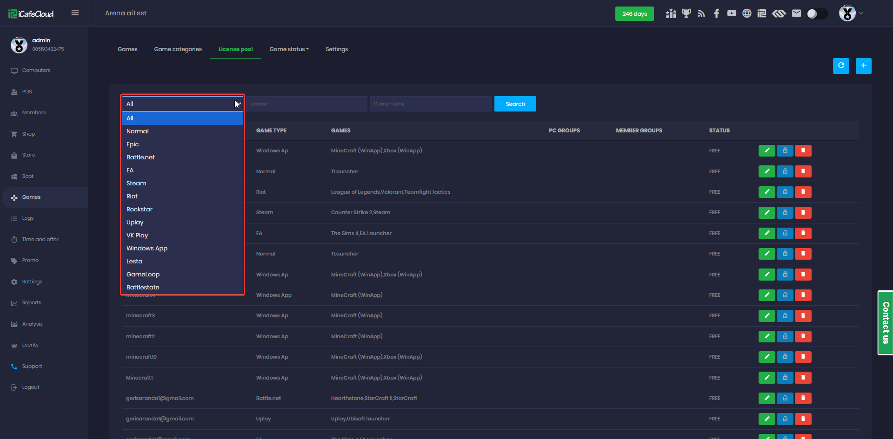Click the red trash icon on the Counter Strike 2 row
The width and height of the screenshot is (893, 439).
[803, 212]
